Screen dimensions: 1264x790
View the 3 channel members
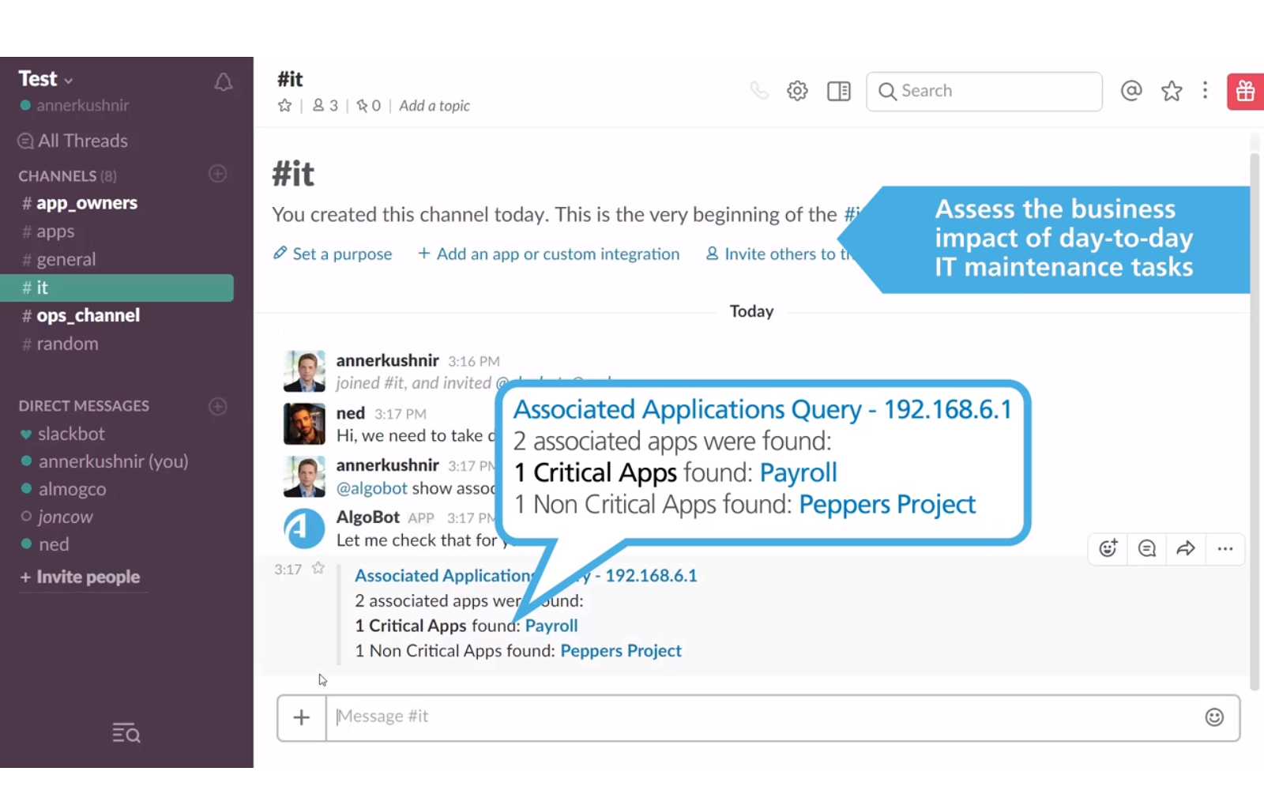325,106
